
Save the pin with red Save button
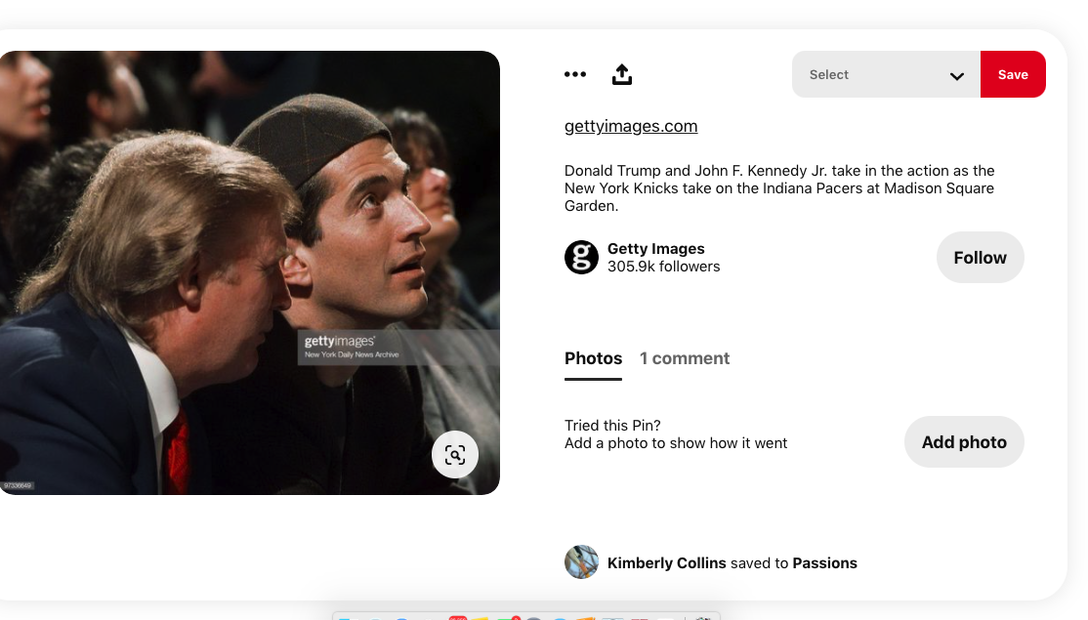1013,74
